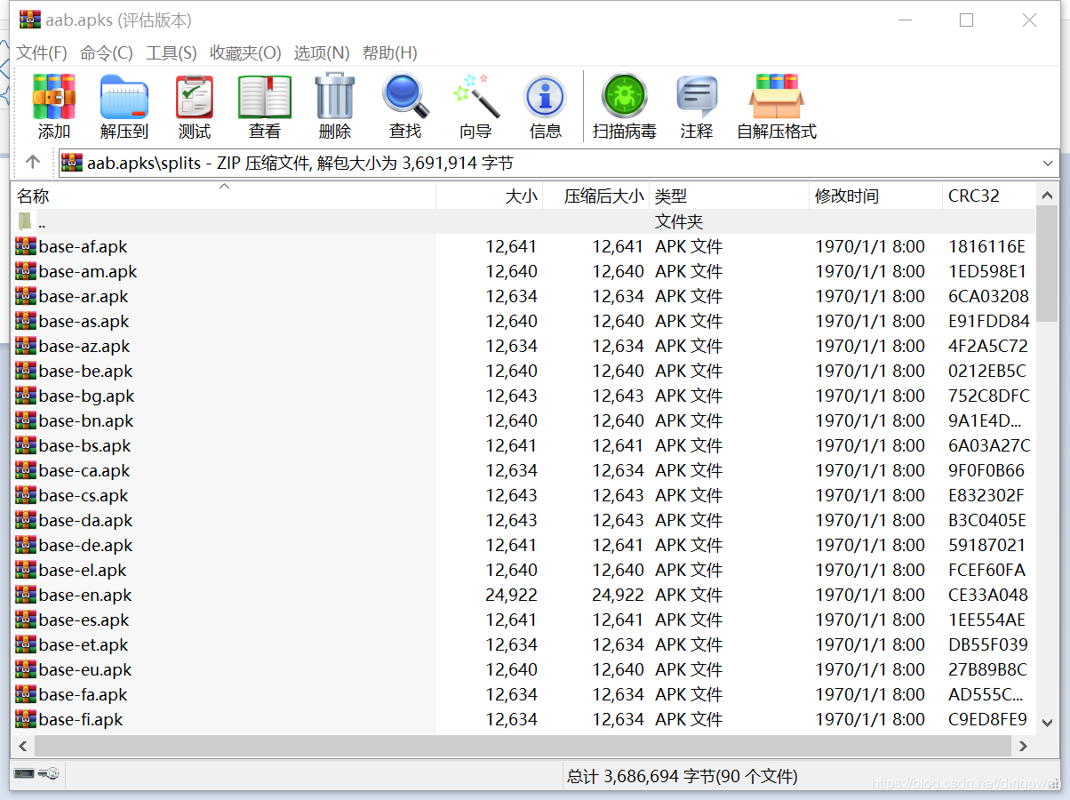Click the archive icon of base-af.apk
Screen dimensions: 1070x800
point(26,246)
